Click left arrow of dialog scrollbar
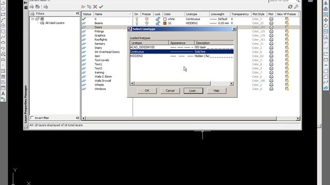This screenshot has width=330, height=185. coord(132,83)
